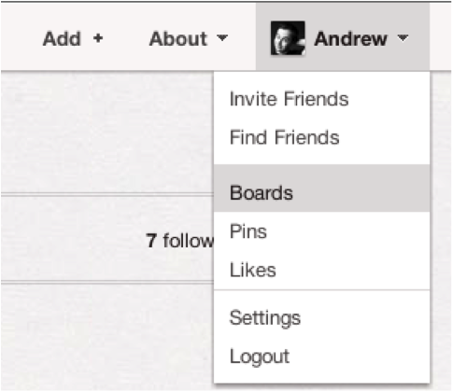Log out using the Logout entry

click(260, 357)
